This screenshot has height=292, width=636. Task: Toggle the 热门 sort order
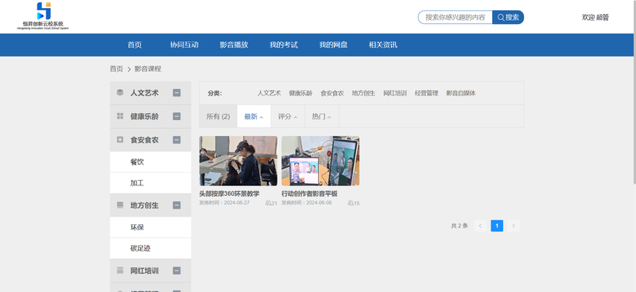pos(322,116)
